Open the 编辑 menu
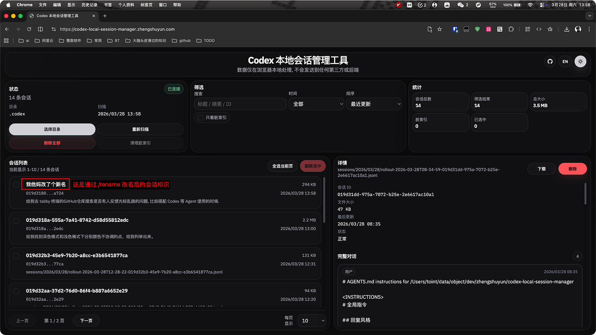Image resolution: width=596 pixels, height=335 pixels. [x=57, y=5]
